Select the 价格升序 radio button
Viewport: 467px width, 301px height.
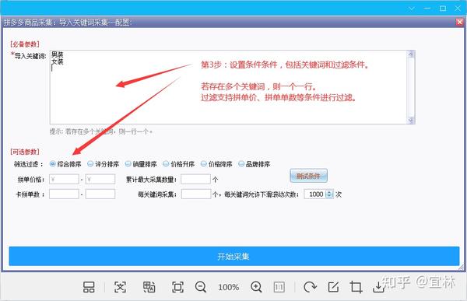point(166,164)
